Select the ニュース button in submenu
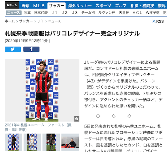167x152 pixels. (x=14, y=13)
